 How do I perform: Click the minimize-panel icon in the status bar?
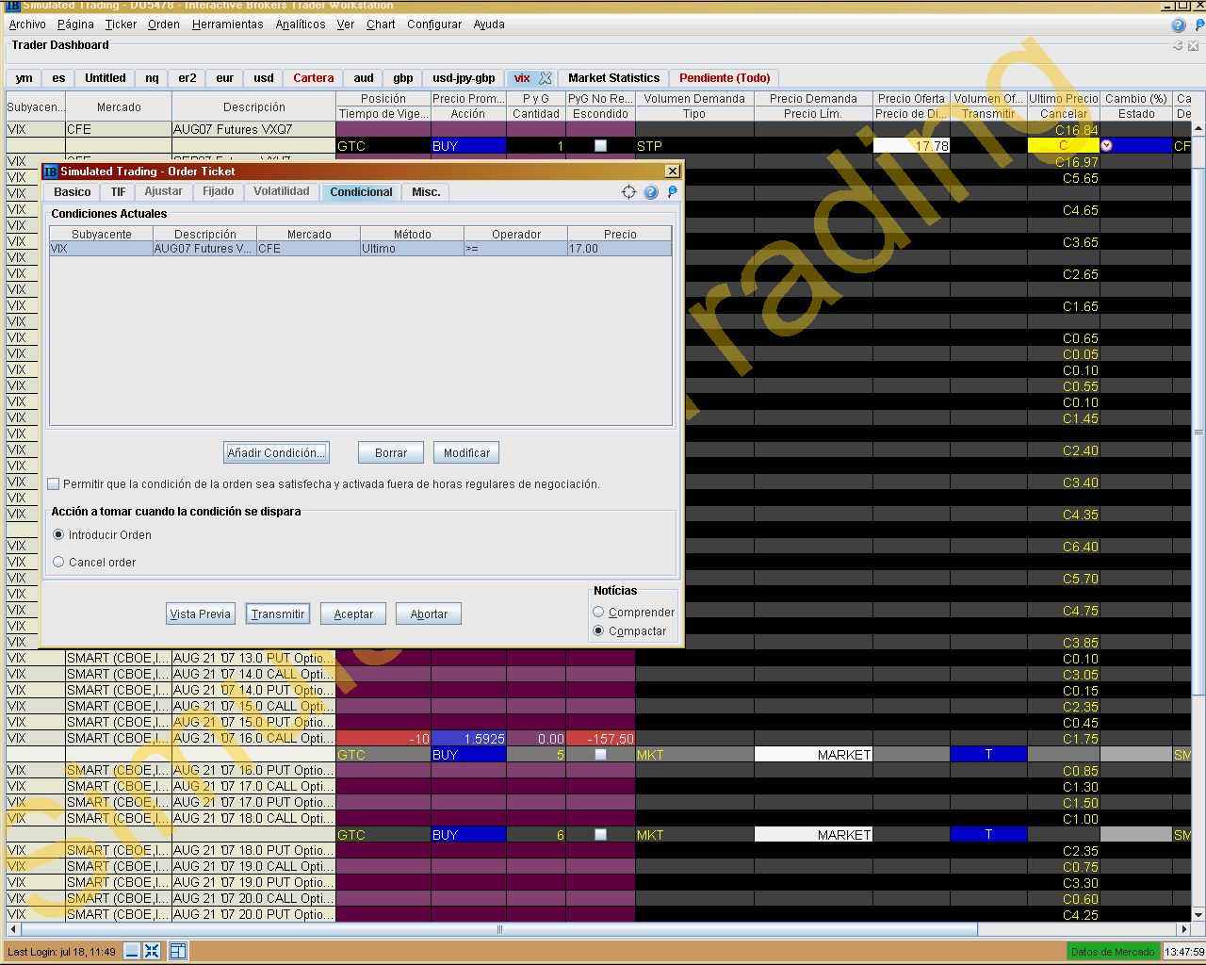tap(133, 951)
